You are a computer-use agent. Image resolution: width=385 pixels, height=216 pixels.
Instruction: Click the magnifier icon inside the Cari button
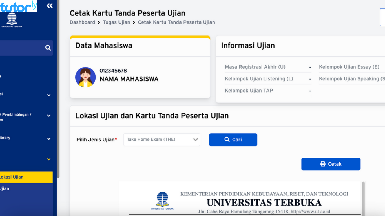(227, 139)
